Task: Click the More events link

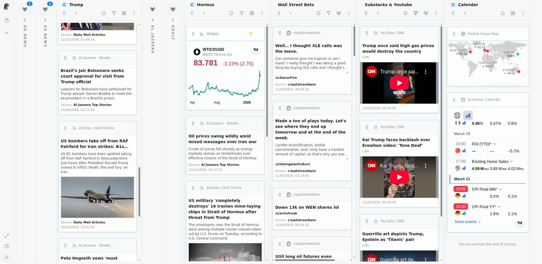Action: coord(468,222)
